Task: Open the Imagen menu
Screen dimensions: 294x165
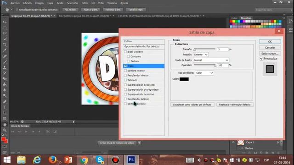Action: (x=40, y=3)
